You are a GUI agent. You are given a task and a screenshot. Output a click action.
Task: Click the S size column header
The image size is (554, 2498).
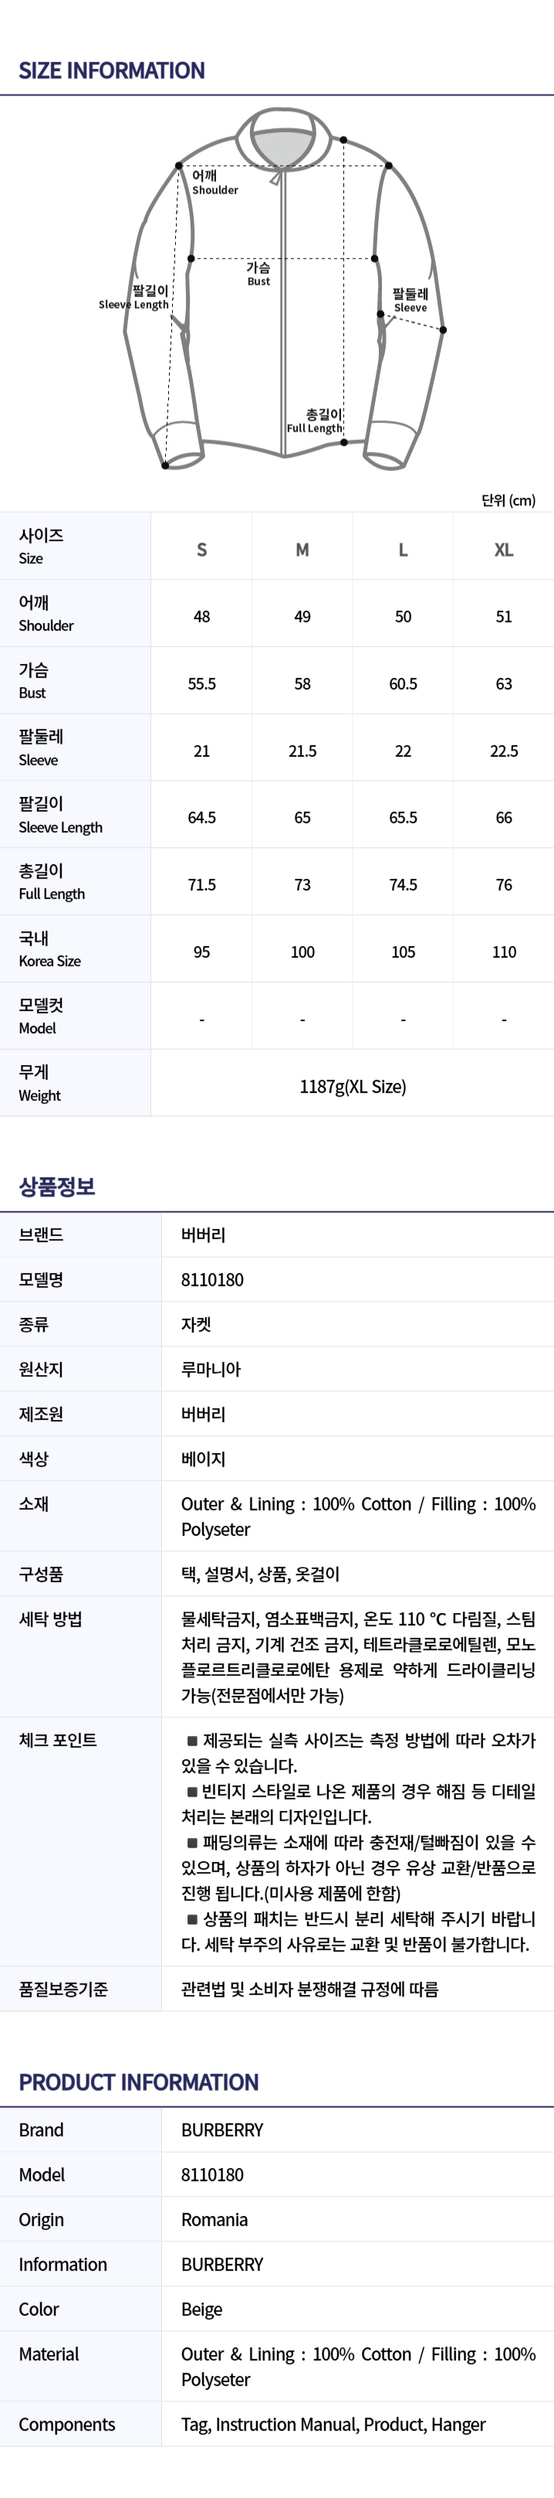pyautogui.click(x=201, y=549)
